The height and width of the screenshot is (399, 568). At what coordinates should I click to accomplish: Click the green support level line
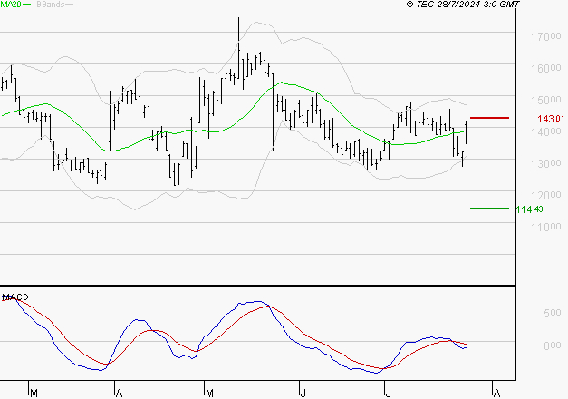(x=489, y=209)
